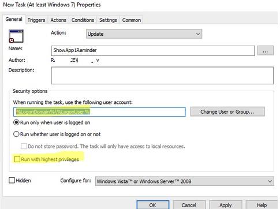Click inside the Description text box
The image size is (280, 209).
(162, 76)
